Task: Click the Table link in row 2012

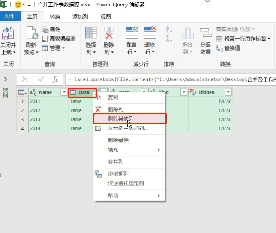Action: [x=76, y=110]
